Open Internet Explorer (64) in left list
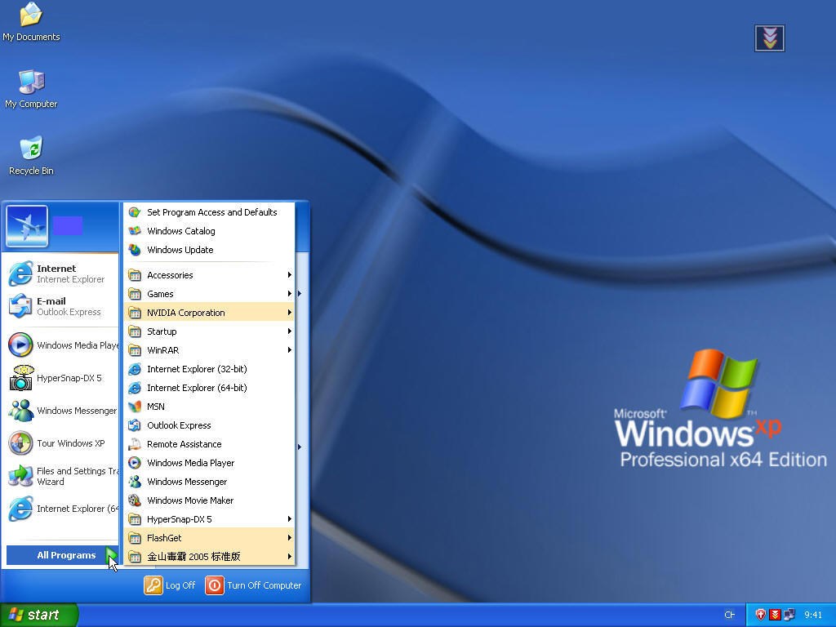The width and height of the screenshot is (836, 627). (62, 509)
